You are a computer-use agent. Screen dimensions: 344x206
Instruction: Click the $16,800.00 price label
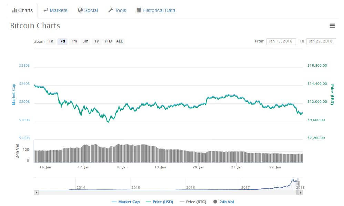(317, 66)
